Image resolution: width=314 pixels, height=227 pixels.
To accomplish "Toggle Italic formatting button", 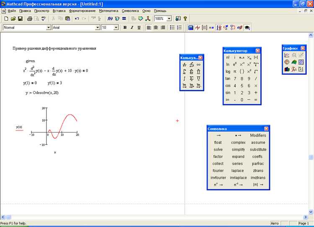I will tap(132, 28).
